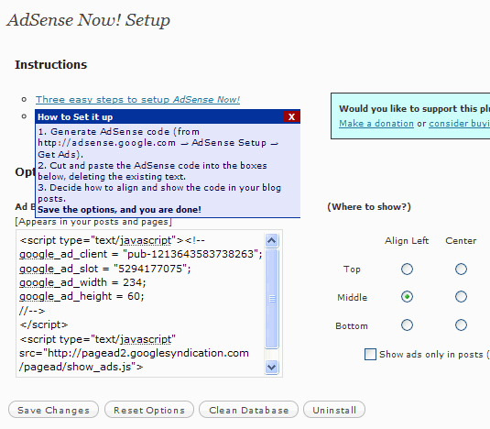Select Top Align Left radio button
490x429 pixels.
click(x=407, y=269)
